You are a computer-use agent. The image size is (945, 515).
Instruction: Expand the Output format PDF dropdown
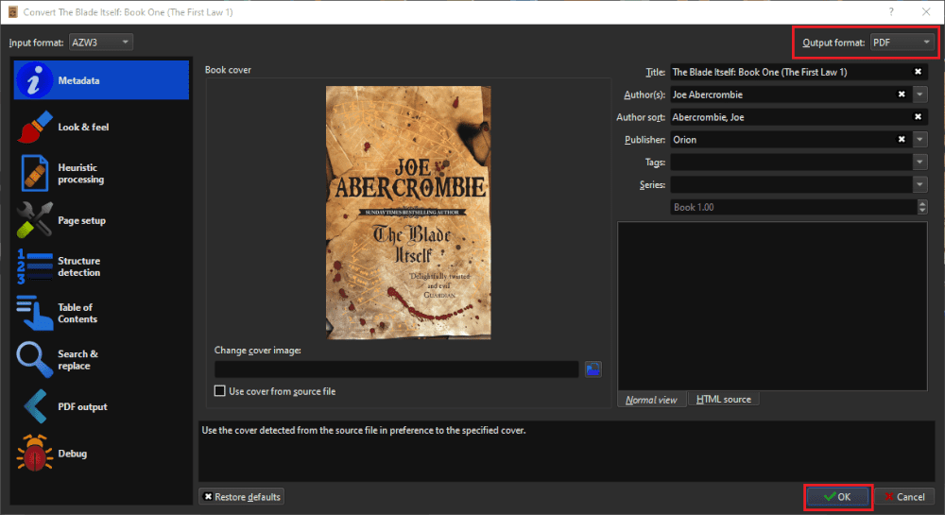(x=902, y=43)
